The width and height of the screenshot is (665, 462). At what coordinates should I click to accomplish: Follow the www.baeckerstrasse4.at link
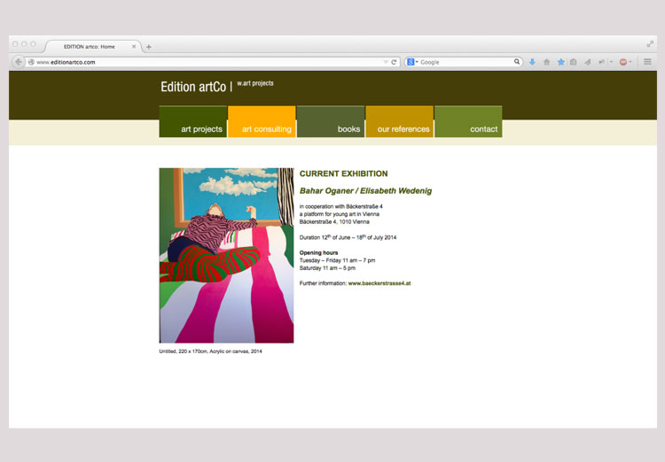pos(379,283)
